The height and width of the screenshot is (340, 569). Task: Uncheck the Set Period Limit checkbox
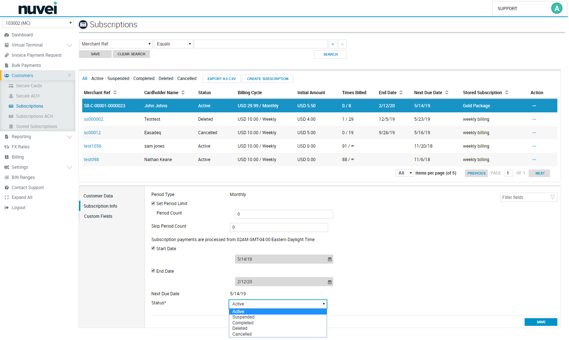(153, 204)
